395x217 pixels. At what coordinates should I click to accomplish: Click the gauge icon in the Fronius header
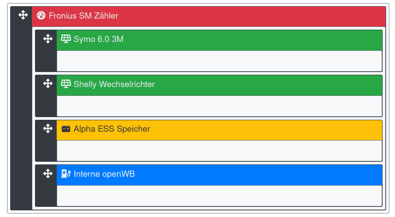coord(41,16)
